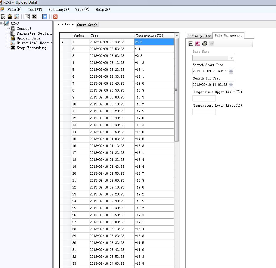Open the Help menu
The image size is (276, 268).
(103, 10)
